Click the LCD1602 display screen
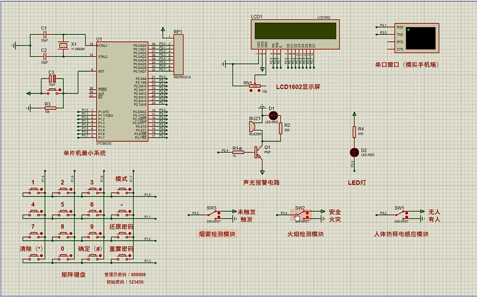 [294, 31]
